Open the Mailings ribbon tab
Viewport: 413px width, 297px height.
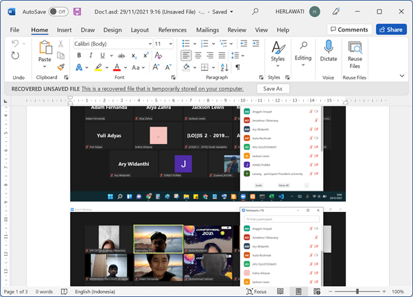click(207, 29)
